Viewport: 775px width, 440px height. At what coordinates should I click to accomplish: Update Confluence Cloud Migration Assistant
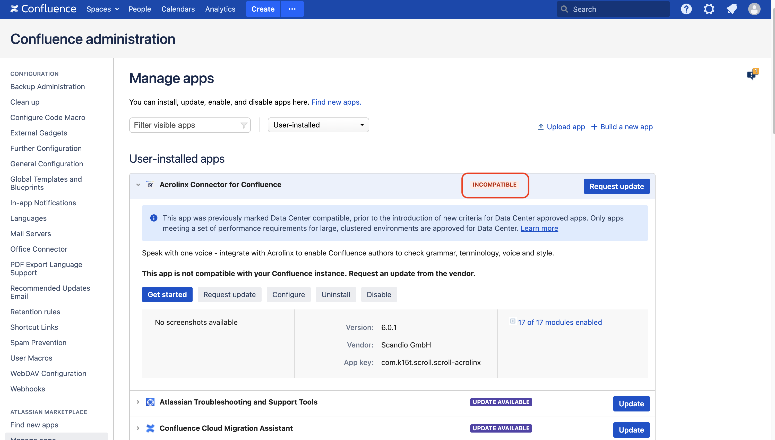click(x=631, y=430)
